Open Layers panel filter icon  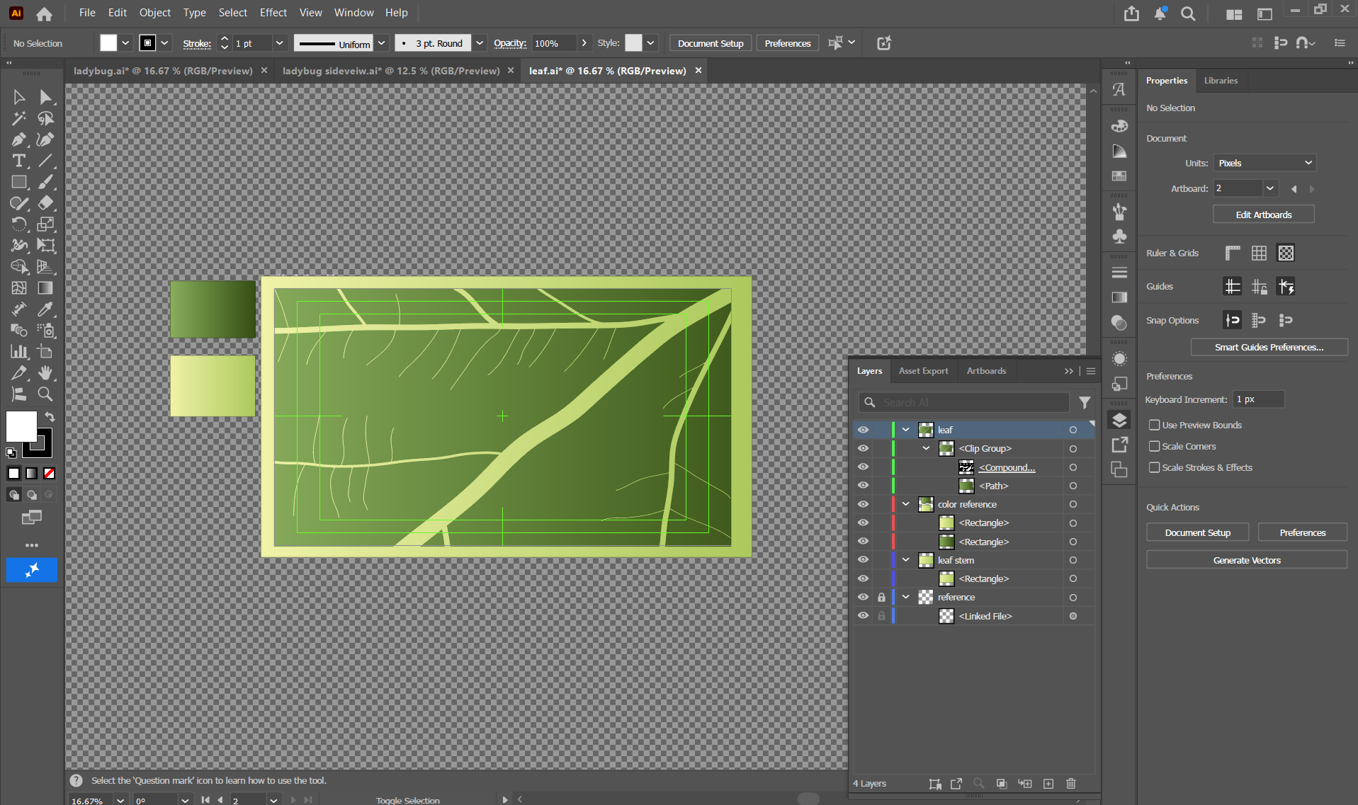tap(1085, 402)
